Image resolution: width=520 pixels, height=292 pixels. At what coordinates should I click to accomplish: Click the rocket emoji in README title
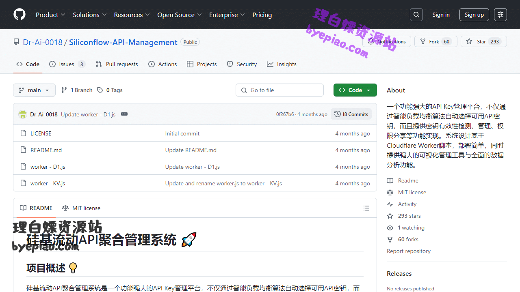point(189,240)
